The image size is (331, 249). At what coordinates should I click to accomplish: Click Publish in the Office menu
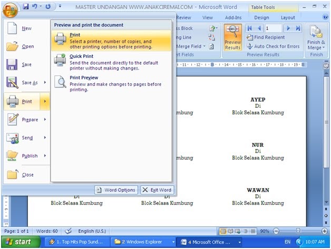click(x=23, y=156)
